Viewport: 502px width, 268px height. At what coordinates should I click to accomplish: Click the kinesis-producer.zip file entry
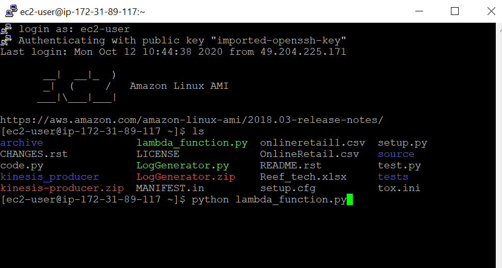(x=62, y=188)
